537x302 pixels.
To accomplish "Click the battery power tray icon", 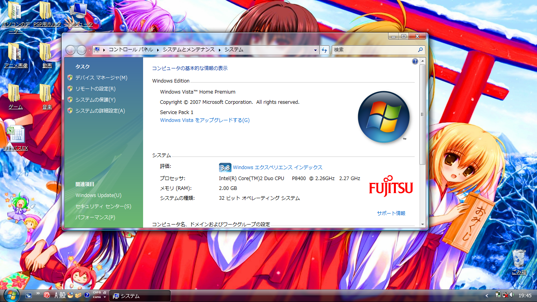I will (x=498, y=295).
